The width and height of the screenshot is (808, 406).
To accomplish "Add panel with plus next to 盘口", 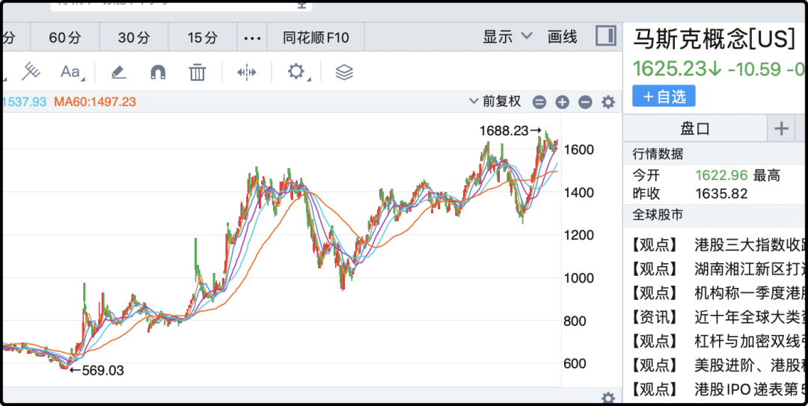I will 781,129.
